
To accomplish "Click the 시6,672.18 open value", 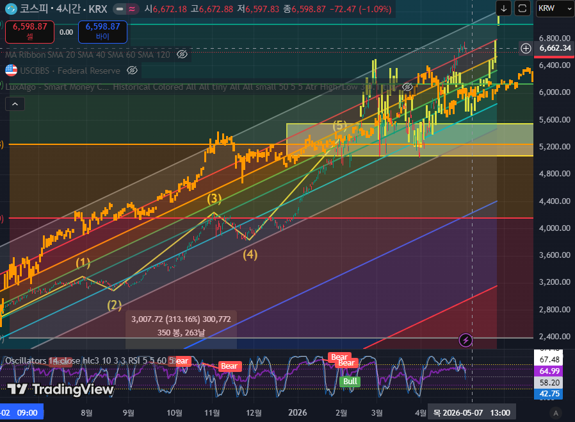I will [166, 9].
